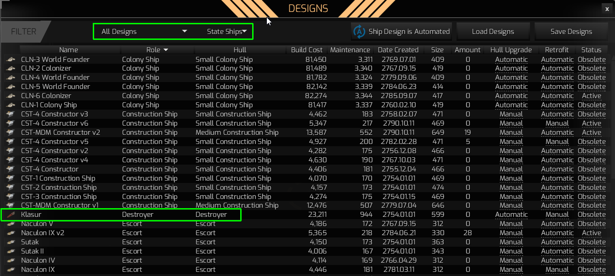The width and height of the screenshot is (615, 276).
Task: Select the CST-2 Construction Ship design
Action: point(59,188)
